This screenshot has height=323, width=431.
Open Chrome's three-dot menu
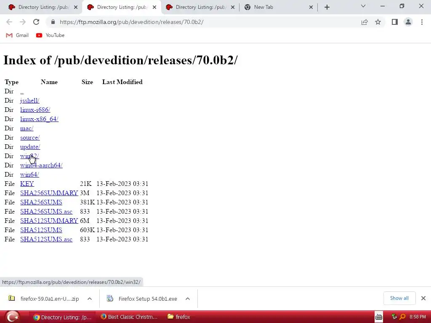pos(422,22)
